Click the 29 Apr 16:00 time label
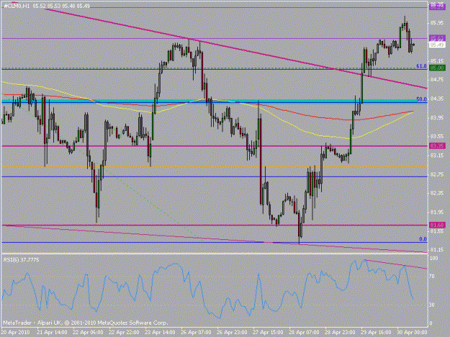This screenshot has width=450, height=337. pyautogui.click(x=376, y=332)
